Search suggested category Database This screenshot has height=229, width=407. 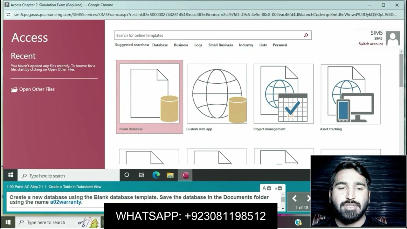pos(160,45)
